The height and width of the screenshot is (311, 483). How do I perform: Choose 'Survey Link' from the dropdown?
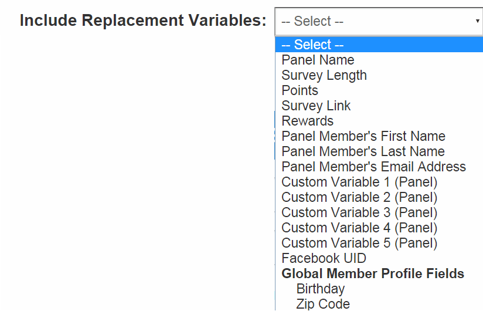click(x=316, y=106)
